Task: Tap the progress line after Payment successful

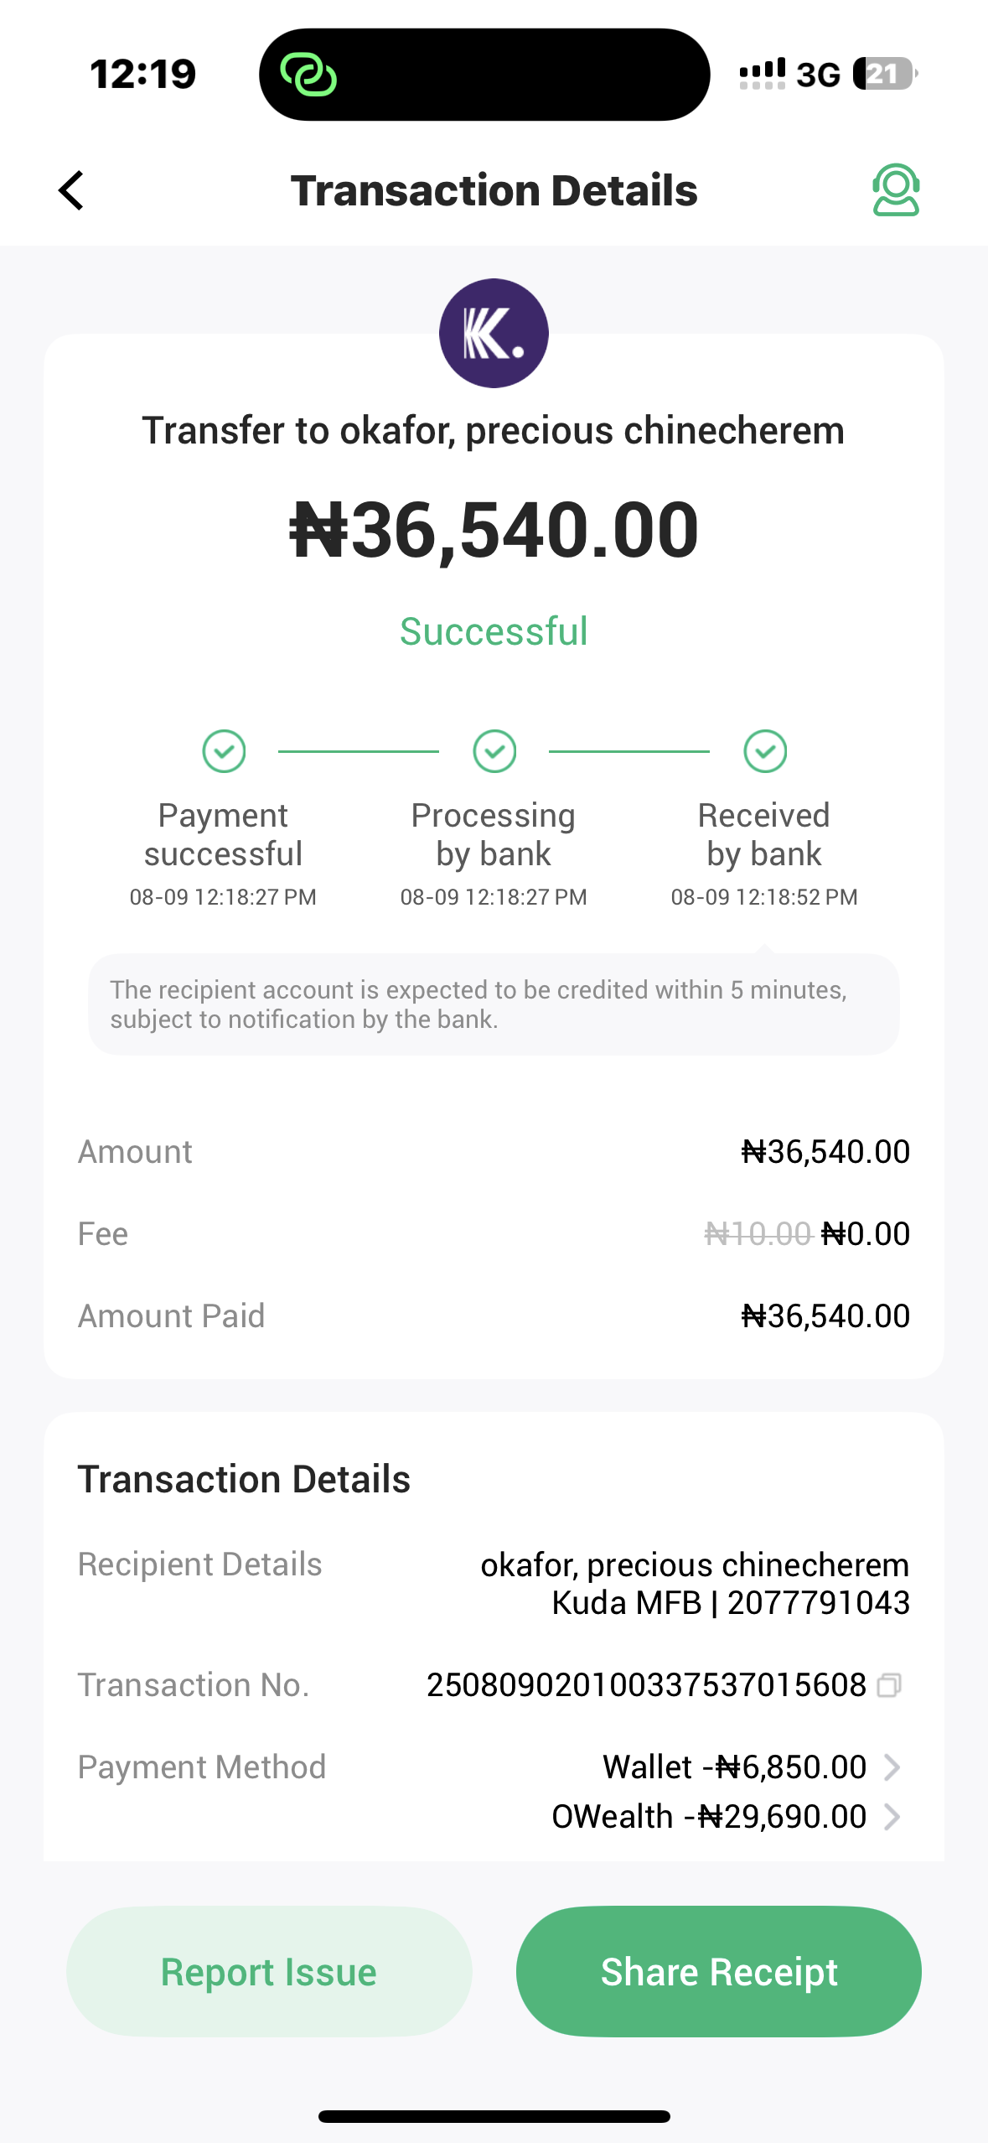Action: (359, 751)
